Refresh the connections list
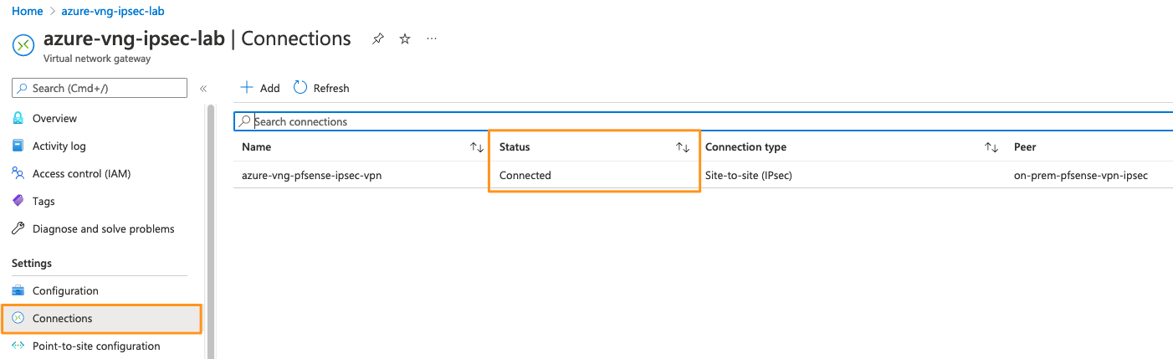The height and width of the screenshot is (359, 1173). coord(321,88)
